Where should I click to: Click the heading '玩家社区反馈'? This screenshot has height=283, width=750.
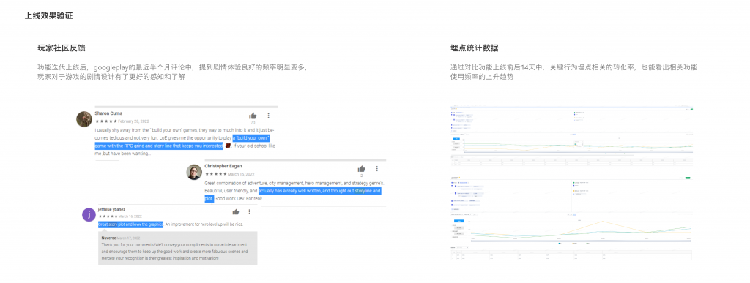click(x=62, y=48)
